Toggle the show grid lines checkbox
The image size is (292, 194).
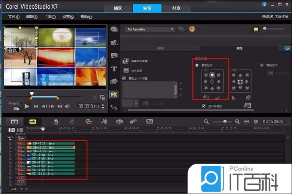tap(203, 106)
